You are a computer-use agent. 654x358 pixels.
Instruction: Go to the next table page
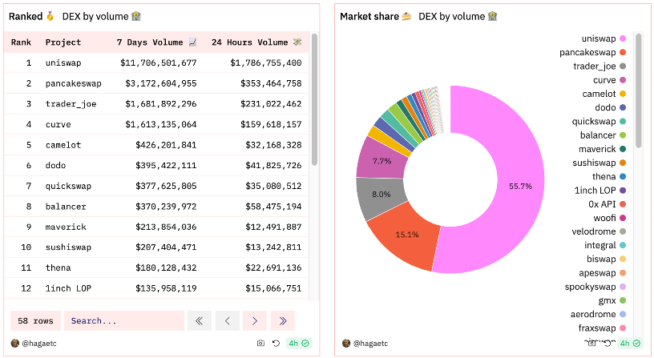pyautogui.click(x=255, y=320)
